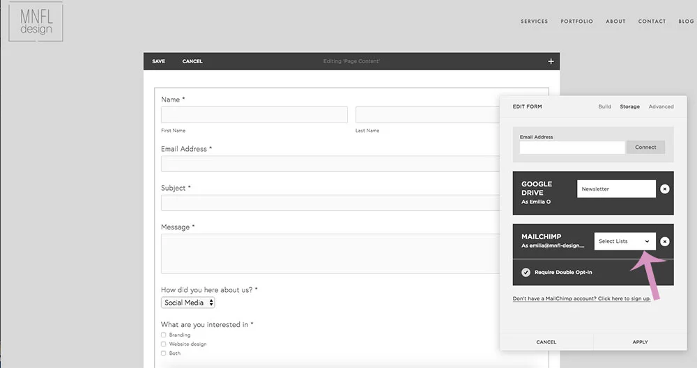Apply the Edit Form changes

640,342
